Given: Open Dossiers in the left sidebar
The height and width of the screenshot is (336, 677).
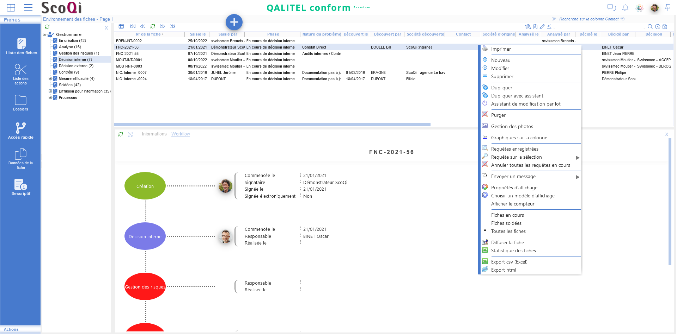Looking at the screenshot, I should 20,103.
